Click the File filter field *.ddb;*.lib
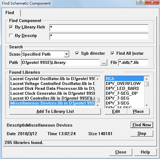160x159 pixels. pos(133,63)
